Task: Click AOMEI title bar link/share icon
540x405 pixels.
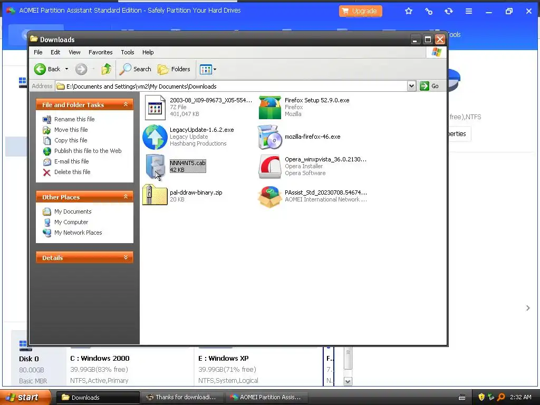Action: pos(428,11)
